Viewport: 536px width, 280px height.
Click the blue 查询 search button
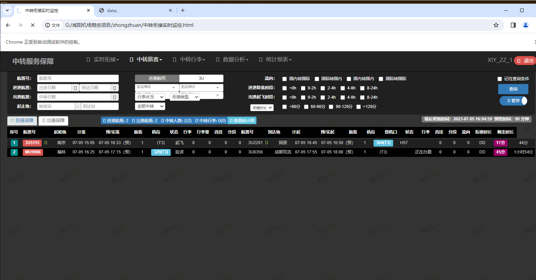click(x=513, y=89)
